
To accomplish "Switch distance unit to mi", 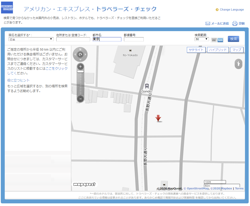I will 214,40.
